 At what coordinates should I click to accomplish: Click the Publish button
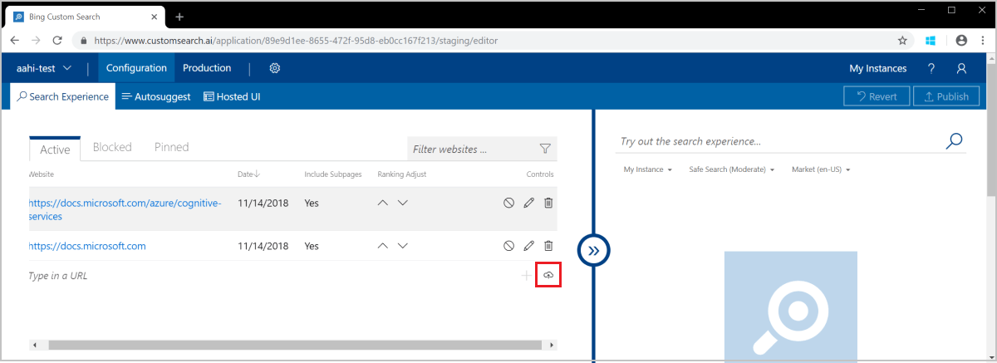tap(946, 96)
